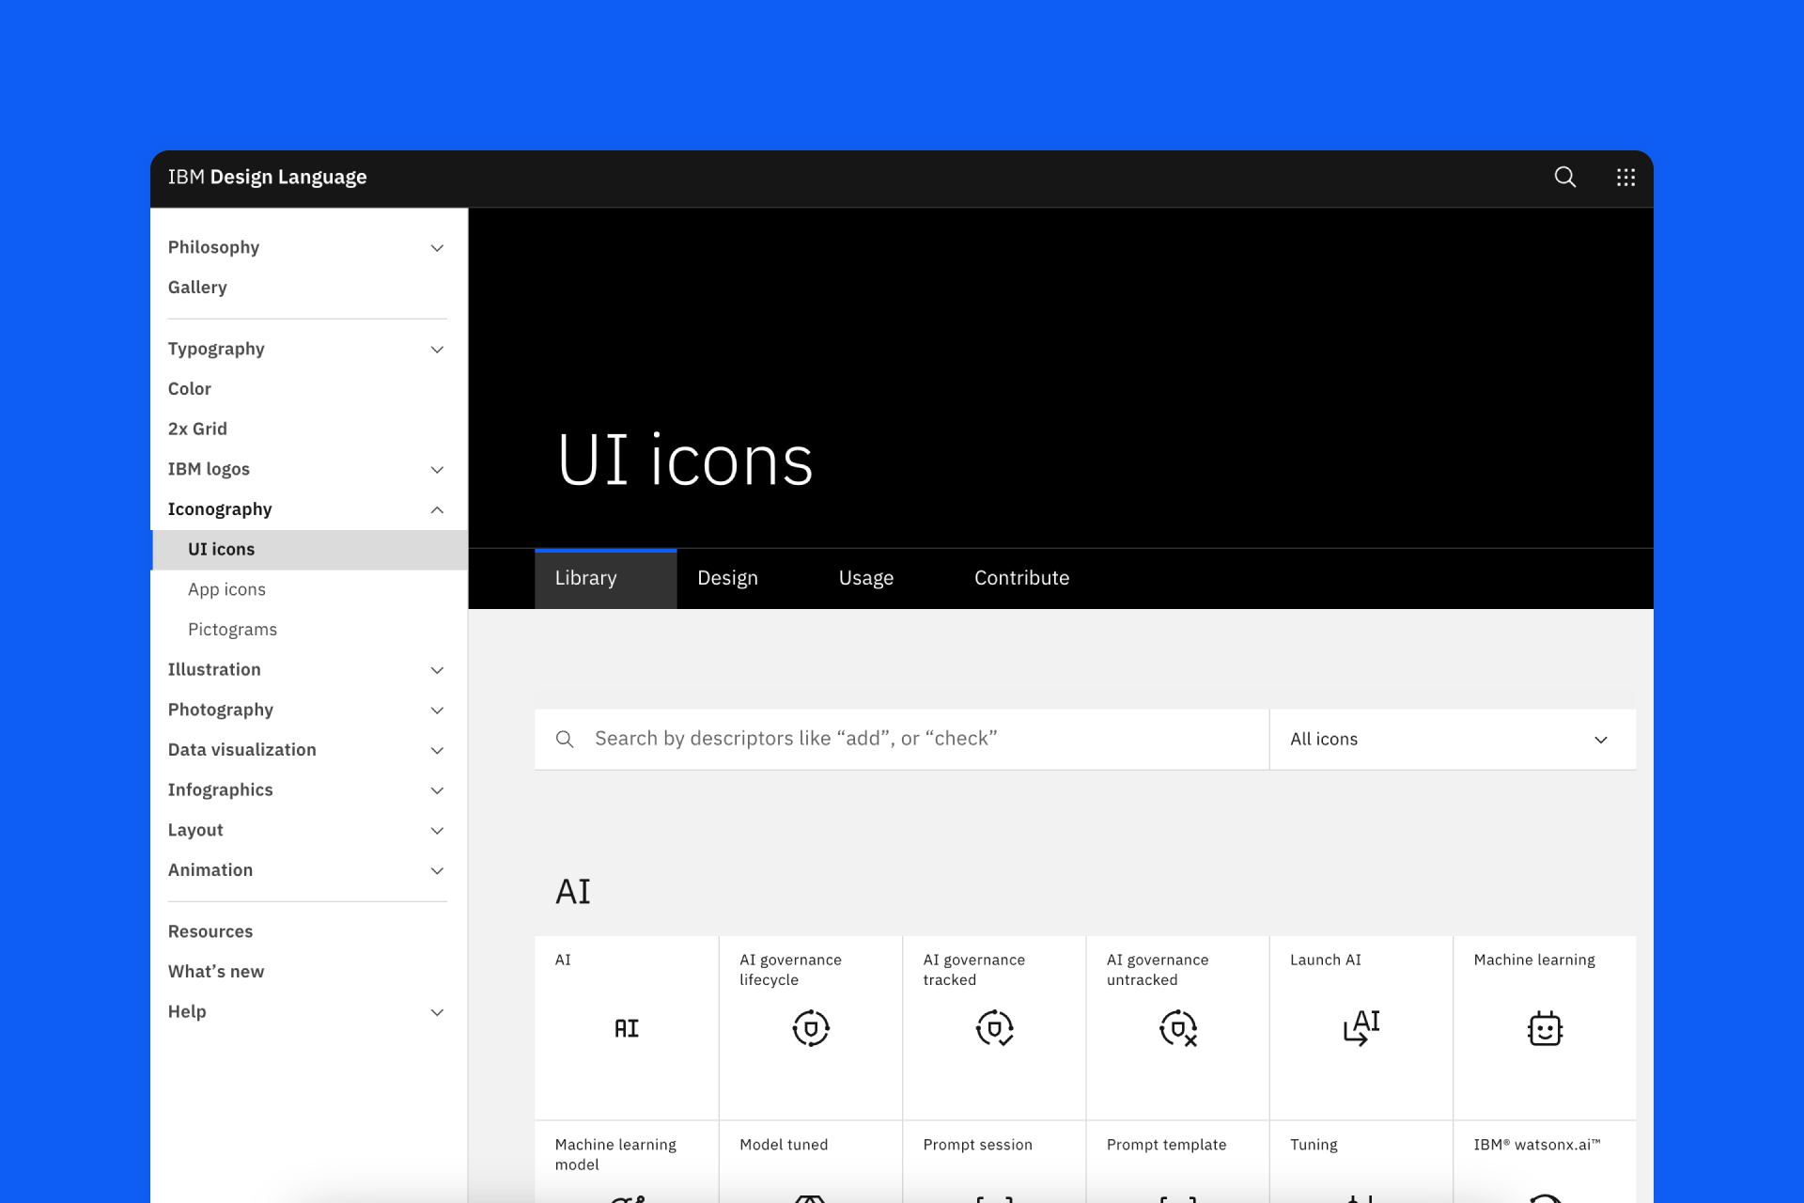Select the AI governance lifecycle icon
Image resolution: width=1804 pixels, height=1203 pixels.
tap(810, 1028)
